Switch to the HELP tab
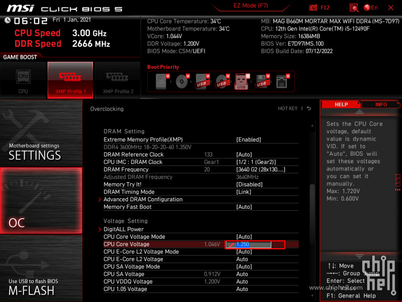Image resolution: width=402 pixels, height=302 pixels. tap(341, 104)
